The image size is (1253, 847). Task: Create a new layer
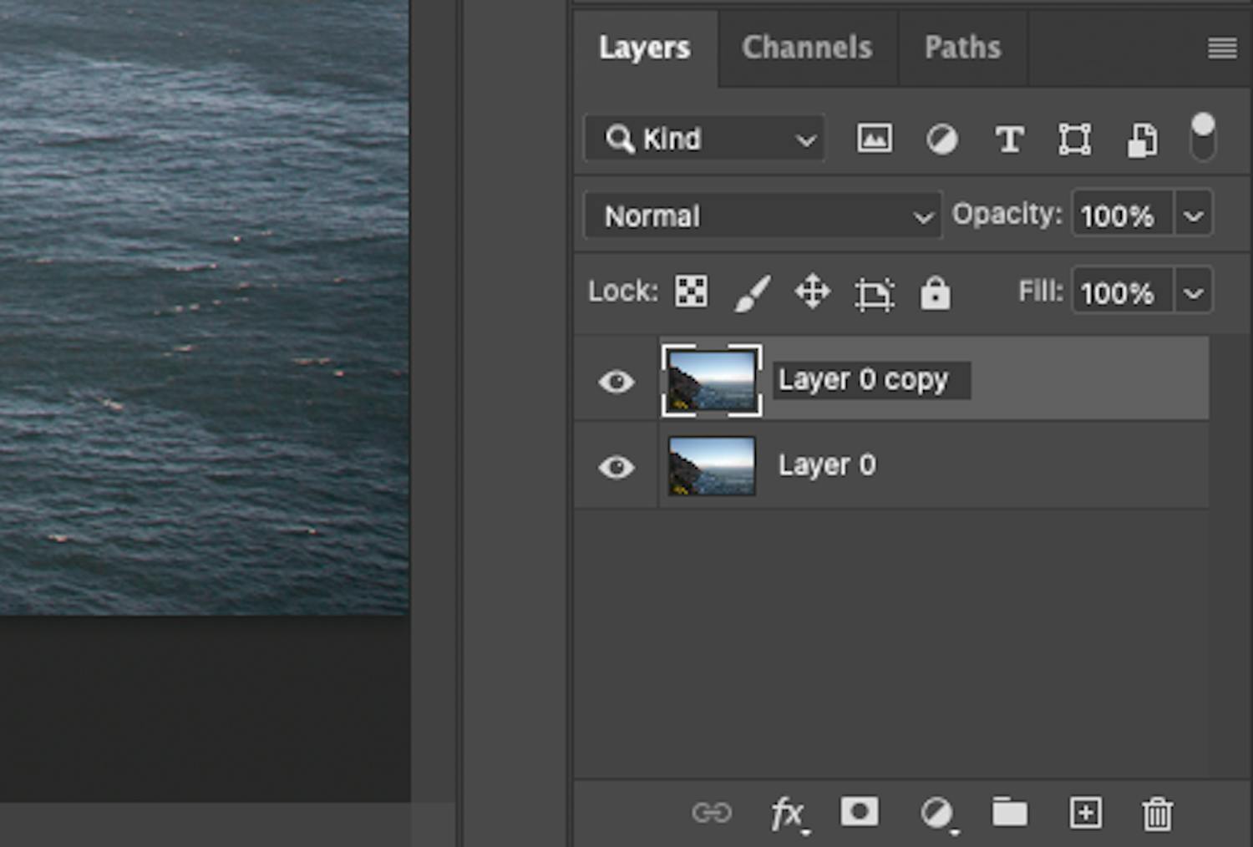(x=1085, y=813)
